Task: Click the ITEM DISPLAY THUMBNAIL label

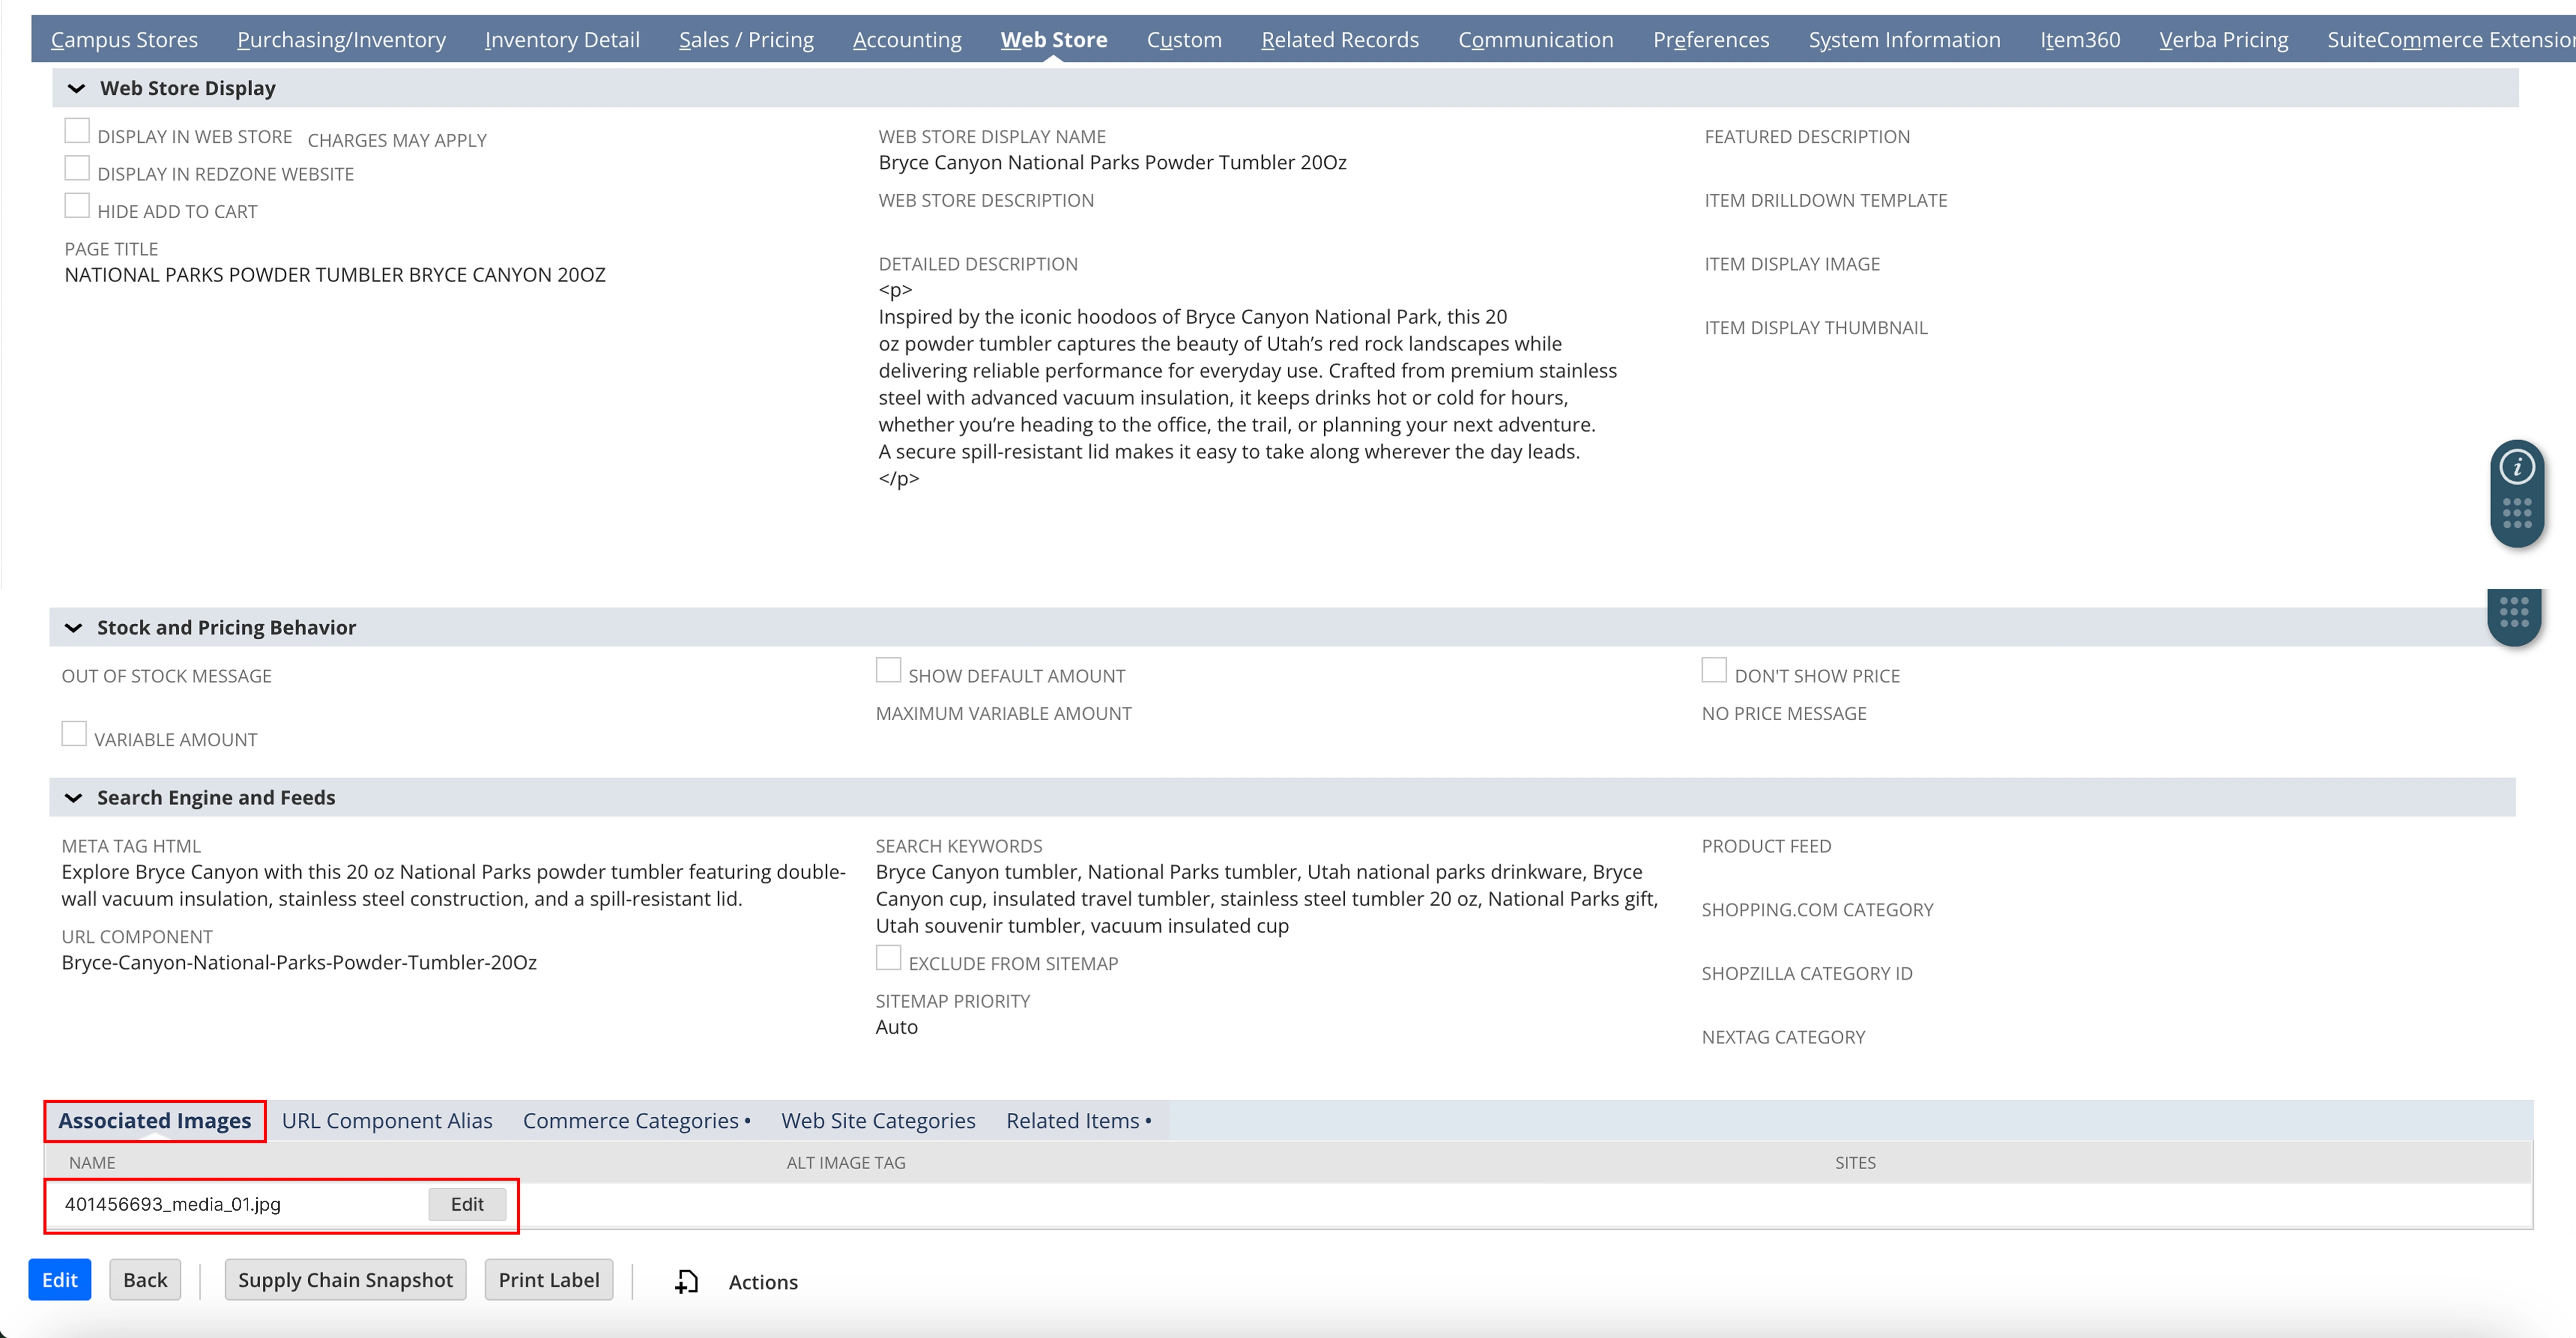Action: tap(1816, 328)
